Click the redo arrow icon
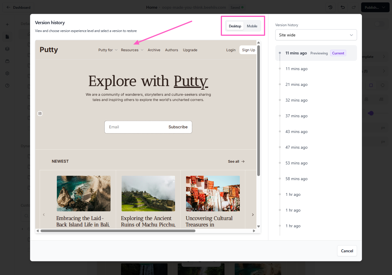The height and width of the screenshot is (275, 392). click(354, 7)
